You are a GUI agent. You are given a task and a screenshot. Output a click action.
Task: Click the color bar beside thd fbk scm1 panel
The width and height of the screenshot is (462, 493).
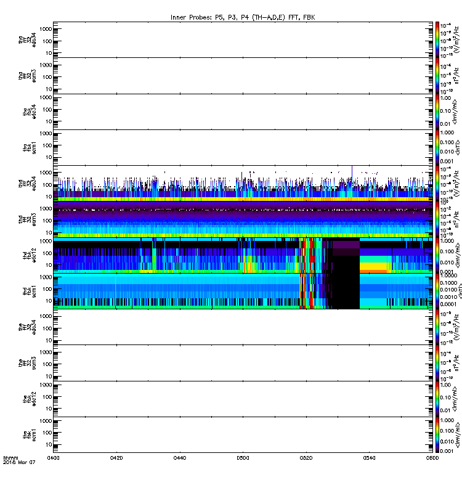tap(437, 291)
